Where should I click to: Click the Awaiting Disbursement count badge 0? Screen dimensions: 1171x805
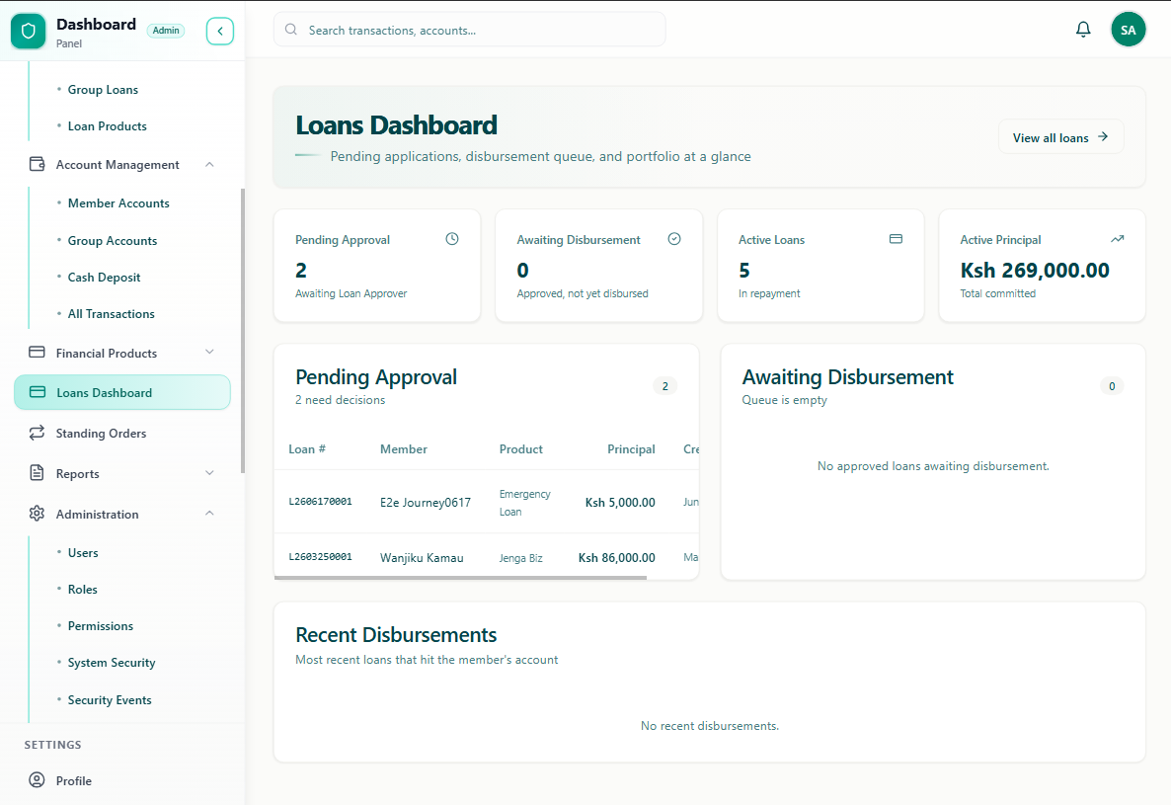1111,386
